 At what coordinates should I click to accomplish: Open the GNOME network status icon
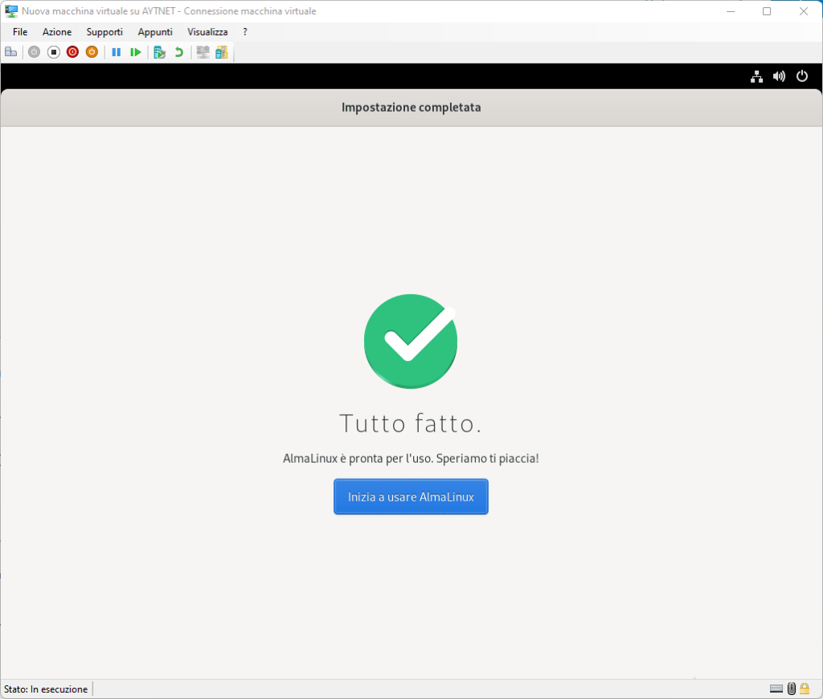(756, 76)
